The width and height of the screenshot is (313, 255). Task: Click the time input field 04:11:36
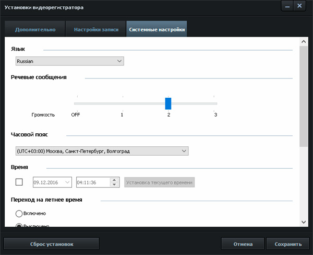(x=92, y=182)
